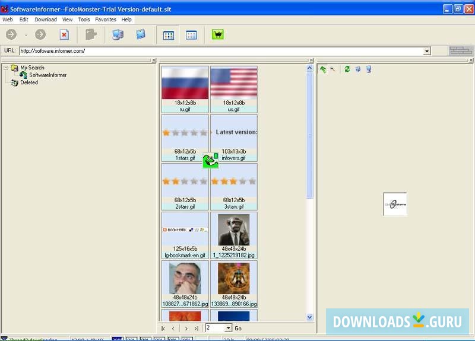Select the 3stars.gif thumbnail

point(234,187)
